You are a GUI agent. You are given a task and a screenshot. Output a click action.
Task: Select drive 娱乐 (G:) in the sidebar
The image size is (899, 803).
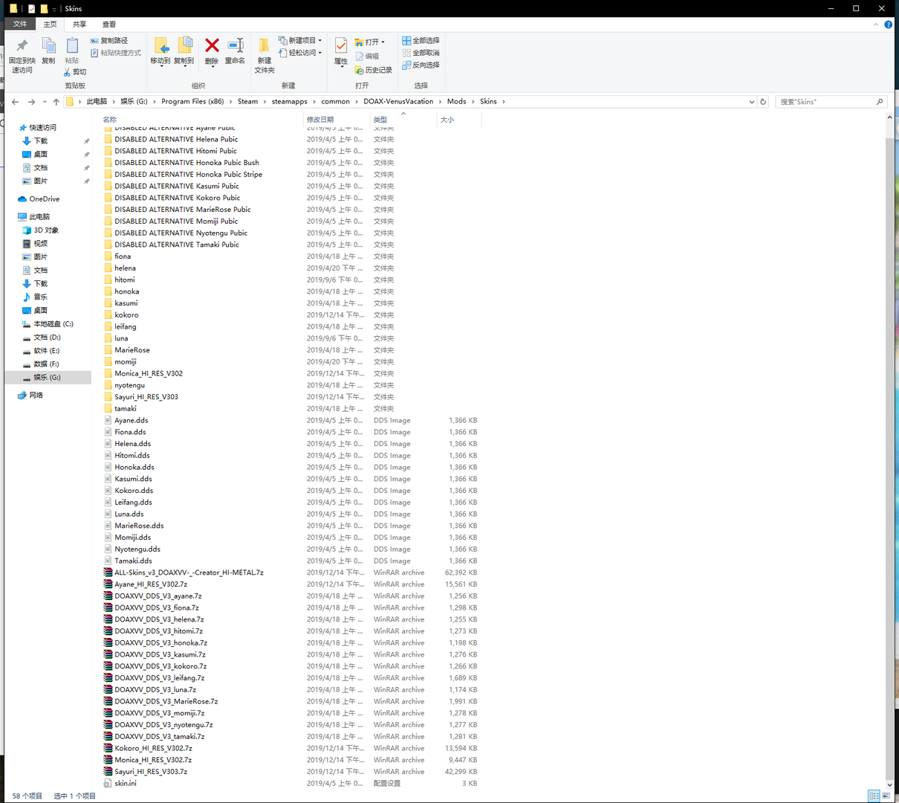[47, 378]
